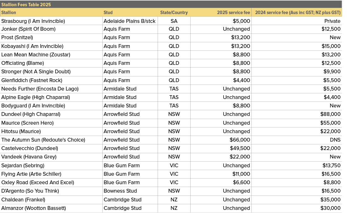353x218 pixels.
Task: Select the VIC cell for Sejardan
Action: click(x=174, y=165)
